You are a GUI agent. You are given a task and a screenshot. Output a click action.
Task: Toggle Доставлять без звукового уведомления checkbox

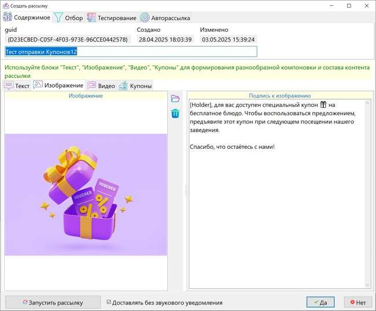click(x=109, y=302)
